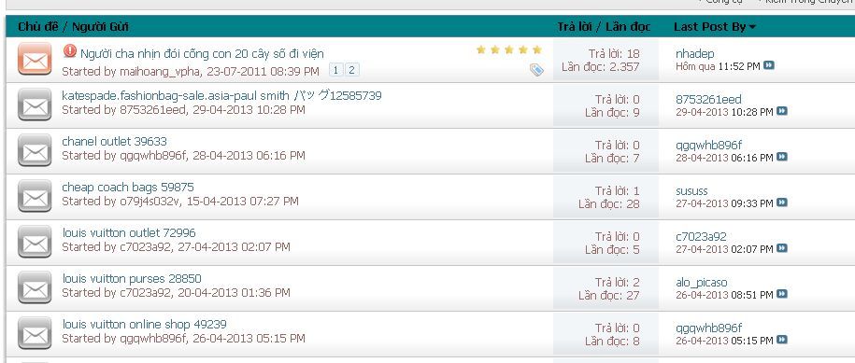Click the red exclamation icon before the thread title
Screen dimensions: 855x363
70,51
